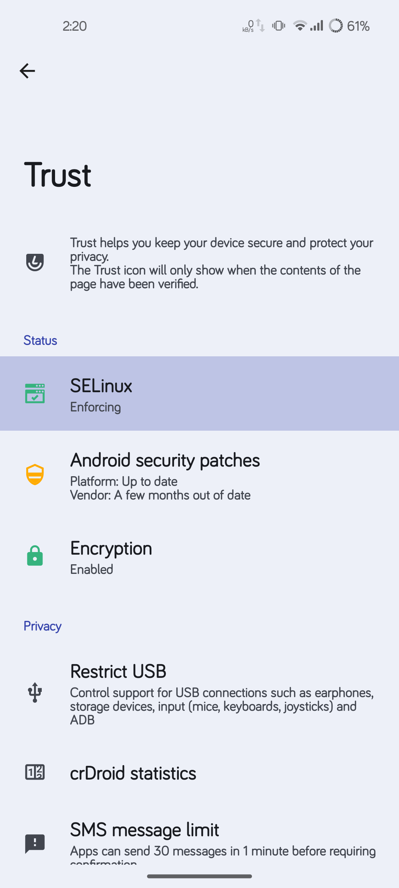Tap the Privacy section header

tap(42, 626)
